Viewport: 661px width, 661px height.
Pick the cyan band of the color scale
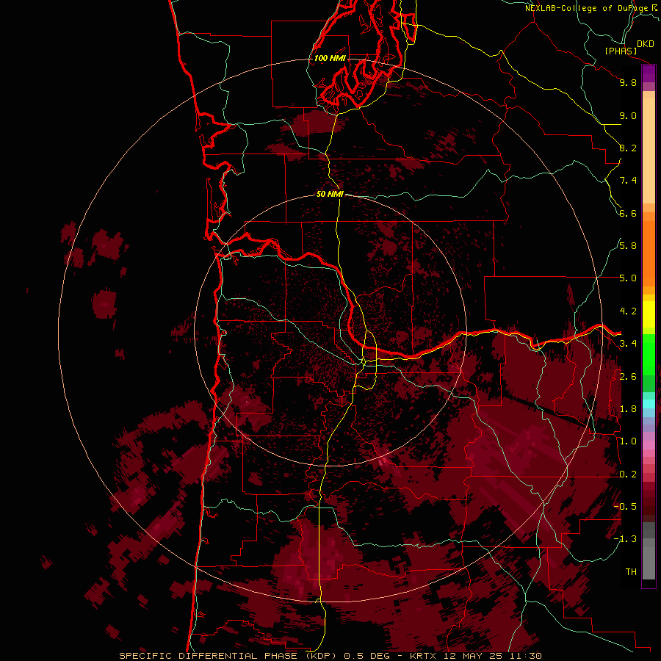point(649,404)
